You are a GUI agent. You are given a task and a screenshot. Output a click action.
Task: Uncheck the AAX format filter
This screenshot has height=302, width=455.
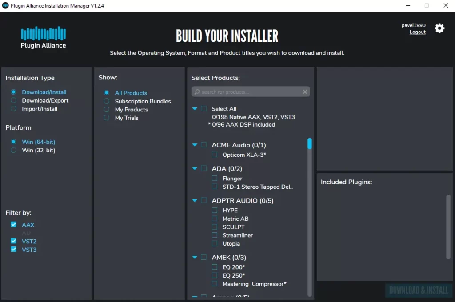(x=13, y=225)
